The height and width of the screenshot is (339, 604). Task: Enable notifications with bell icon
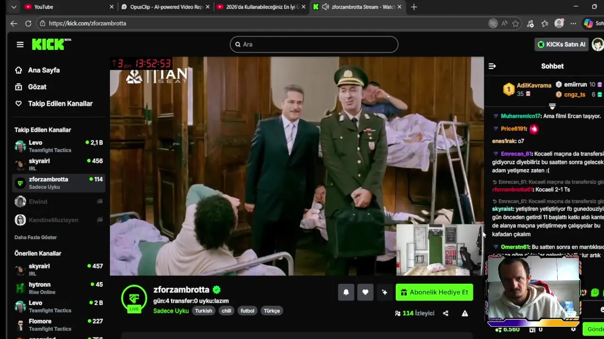point(346,292)
